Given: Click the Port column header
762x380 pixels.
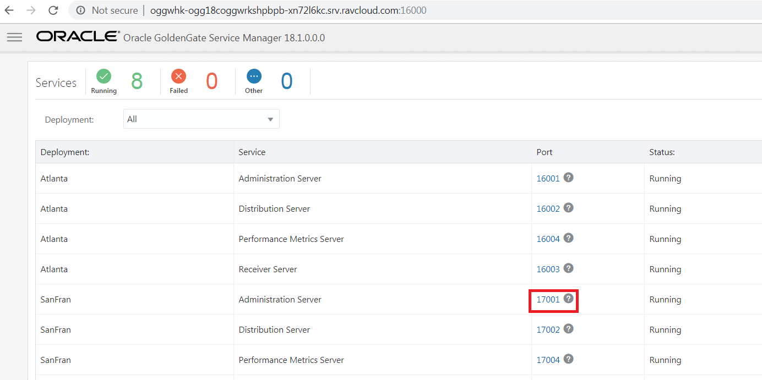Looking at the screenshot, I should pyautogui.click(x=545, y=152).
